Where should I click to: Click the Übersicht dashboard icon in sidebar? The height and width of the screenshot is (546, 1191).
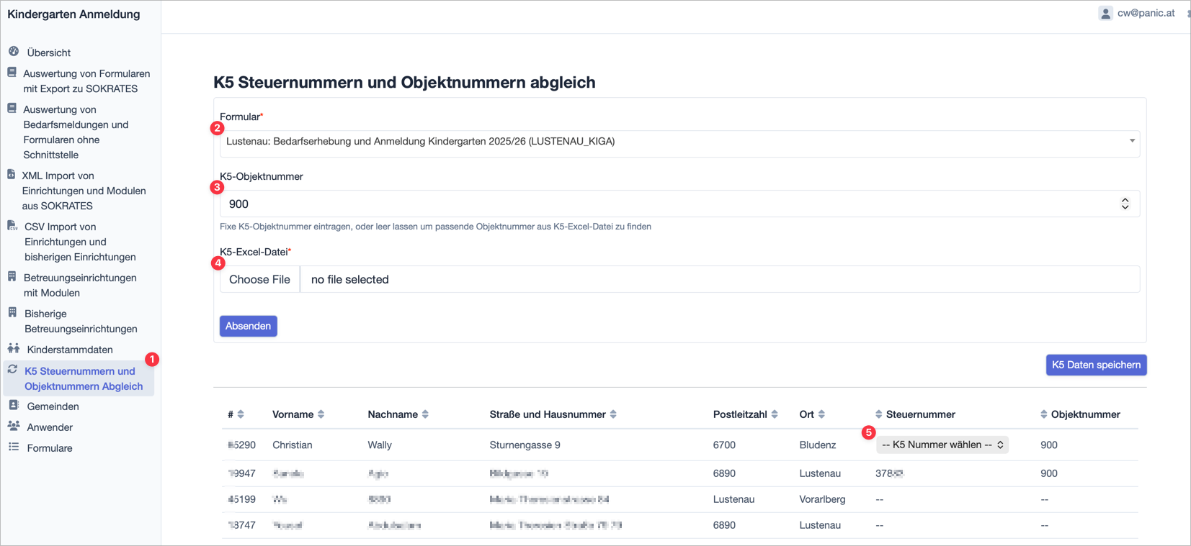[14, 52]
